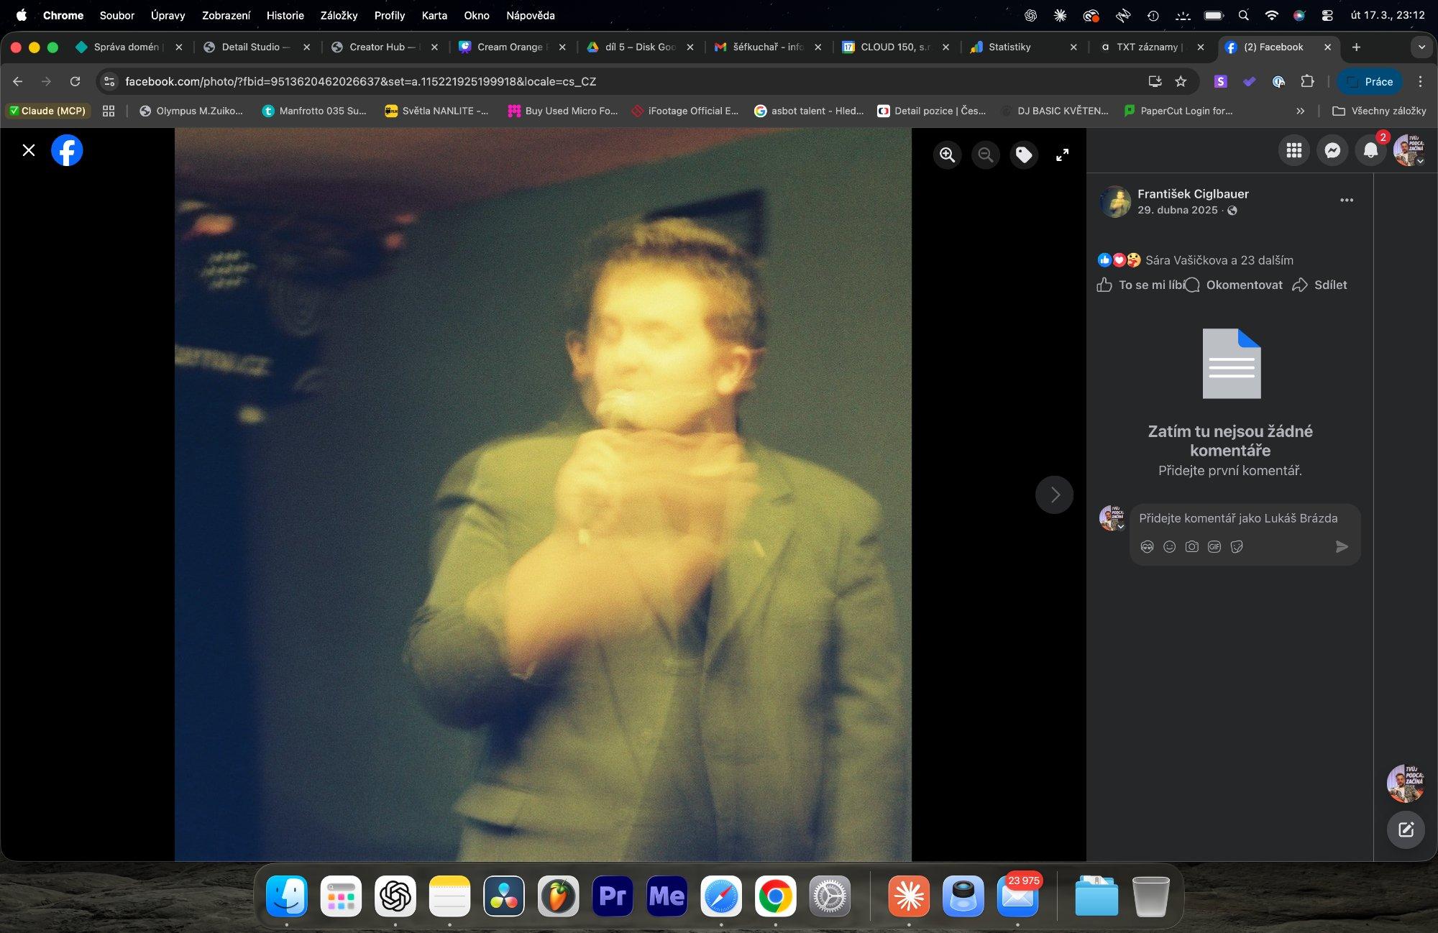The image size is (1438, 933).
Task: Open macOS Control Center toggles
Action: (x=1327, y=15)
